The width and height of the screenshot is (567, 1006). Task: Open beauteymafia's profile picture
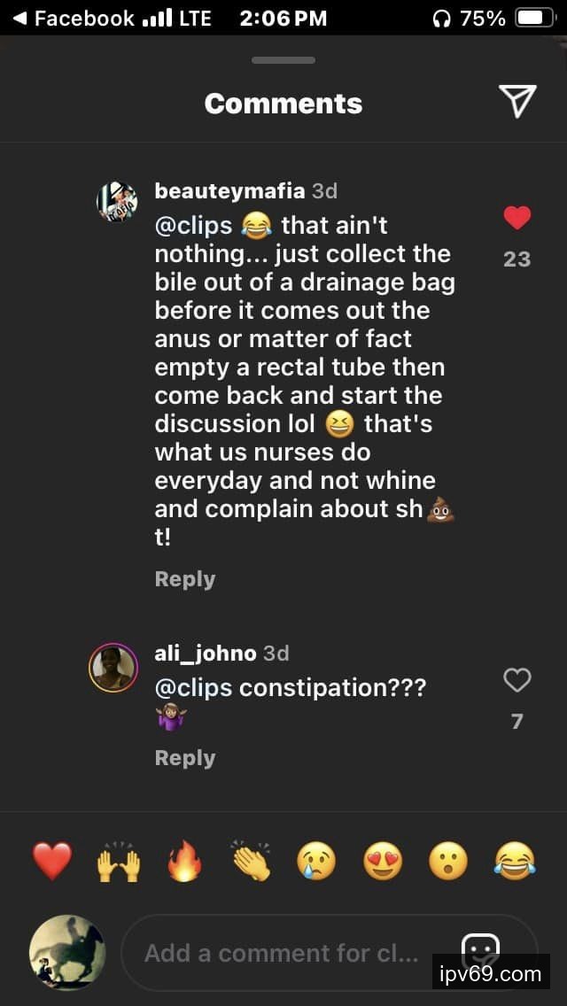coord(117,202)
